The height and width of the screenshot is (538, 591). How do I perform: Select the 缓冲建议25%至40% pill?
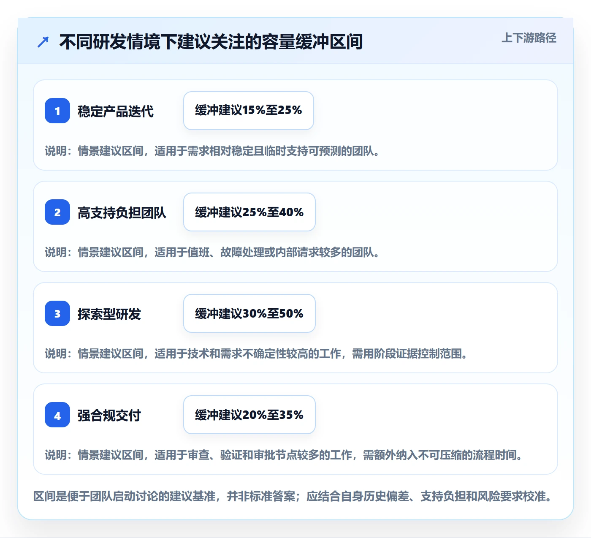point(249,212)
